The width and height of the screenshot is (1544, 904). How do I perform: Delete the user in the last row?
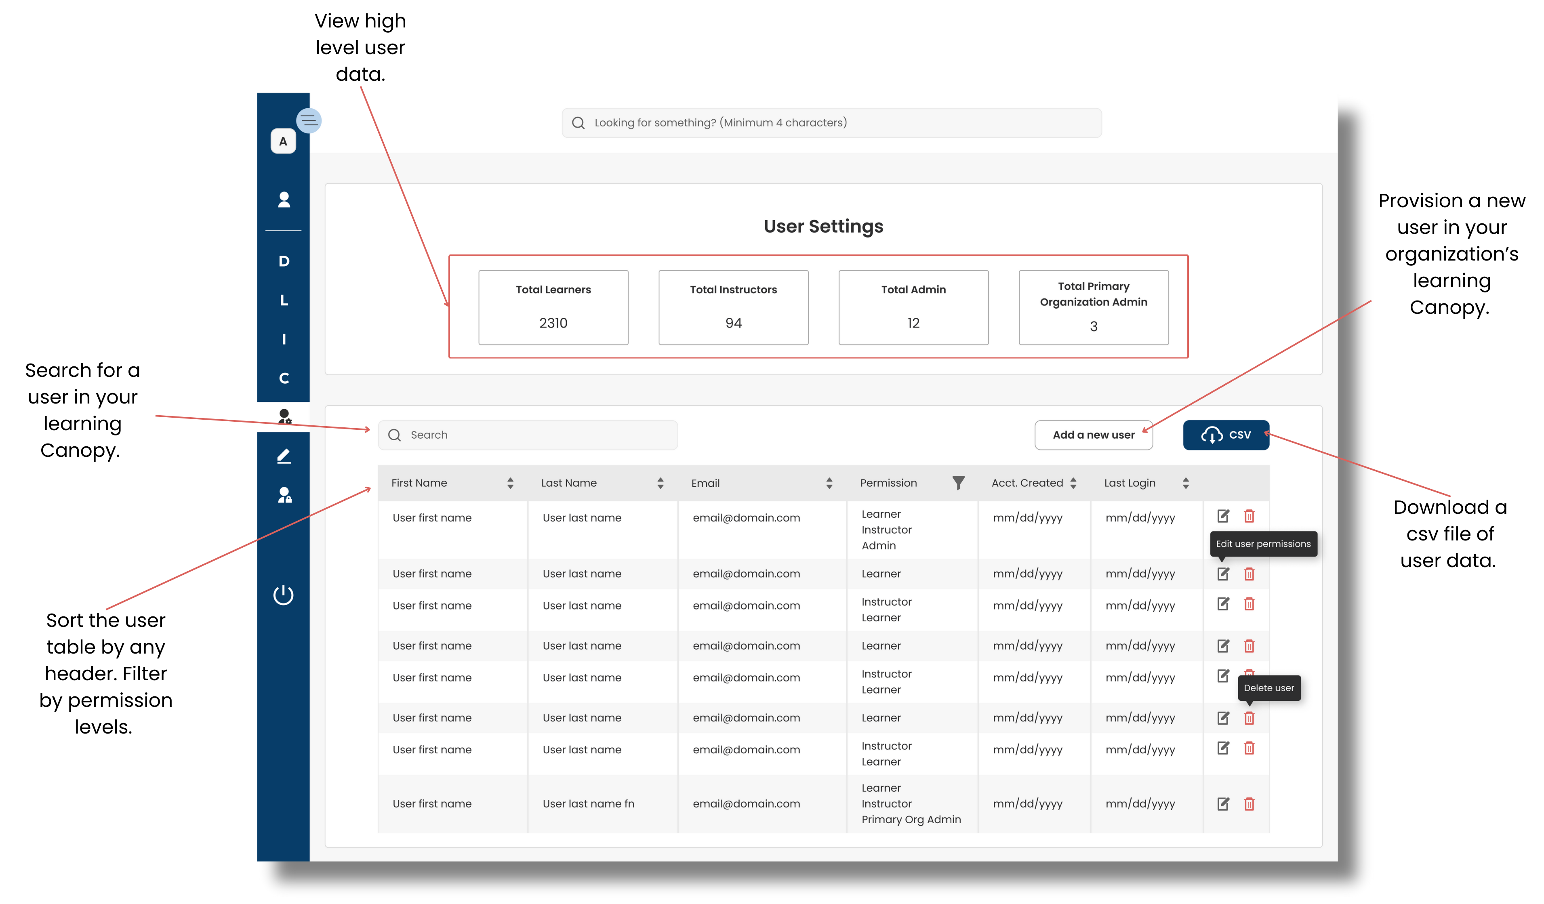1249,804
